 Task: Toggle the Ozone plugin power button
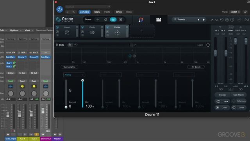coord(60,9)
